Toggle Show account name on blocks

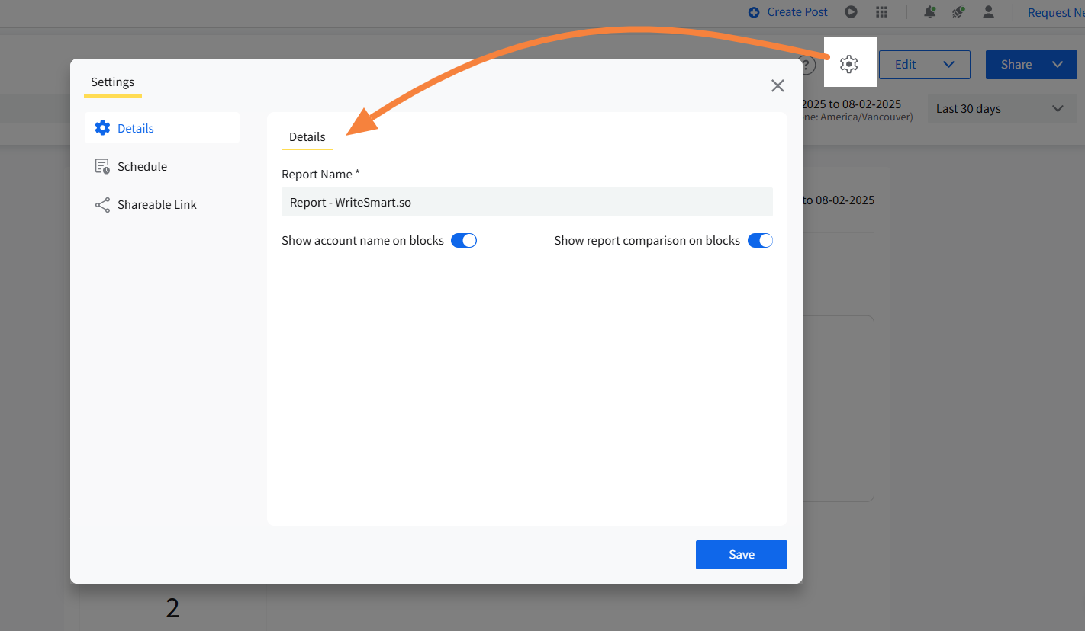(x=464, y=241)
